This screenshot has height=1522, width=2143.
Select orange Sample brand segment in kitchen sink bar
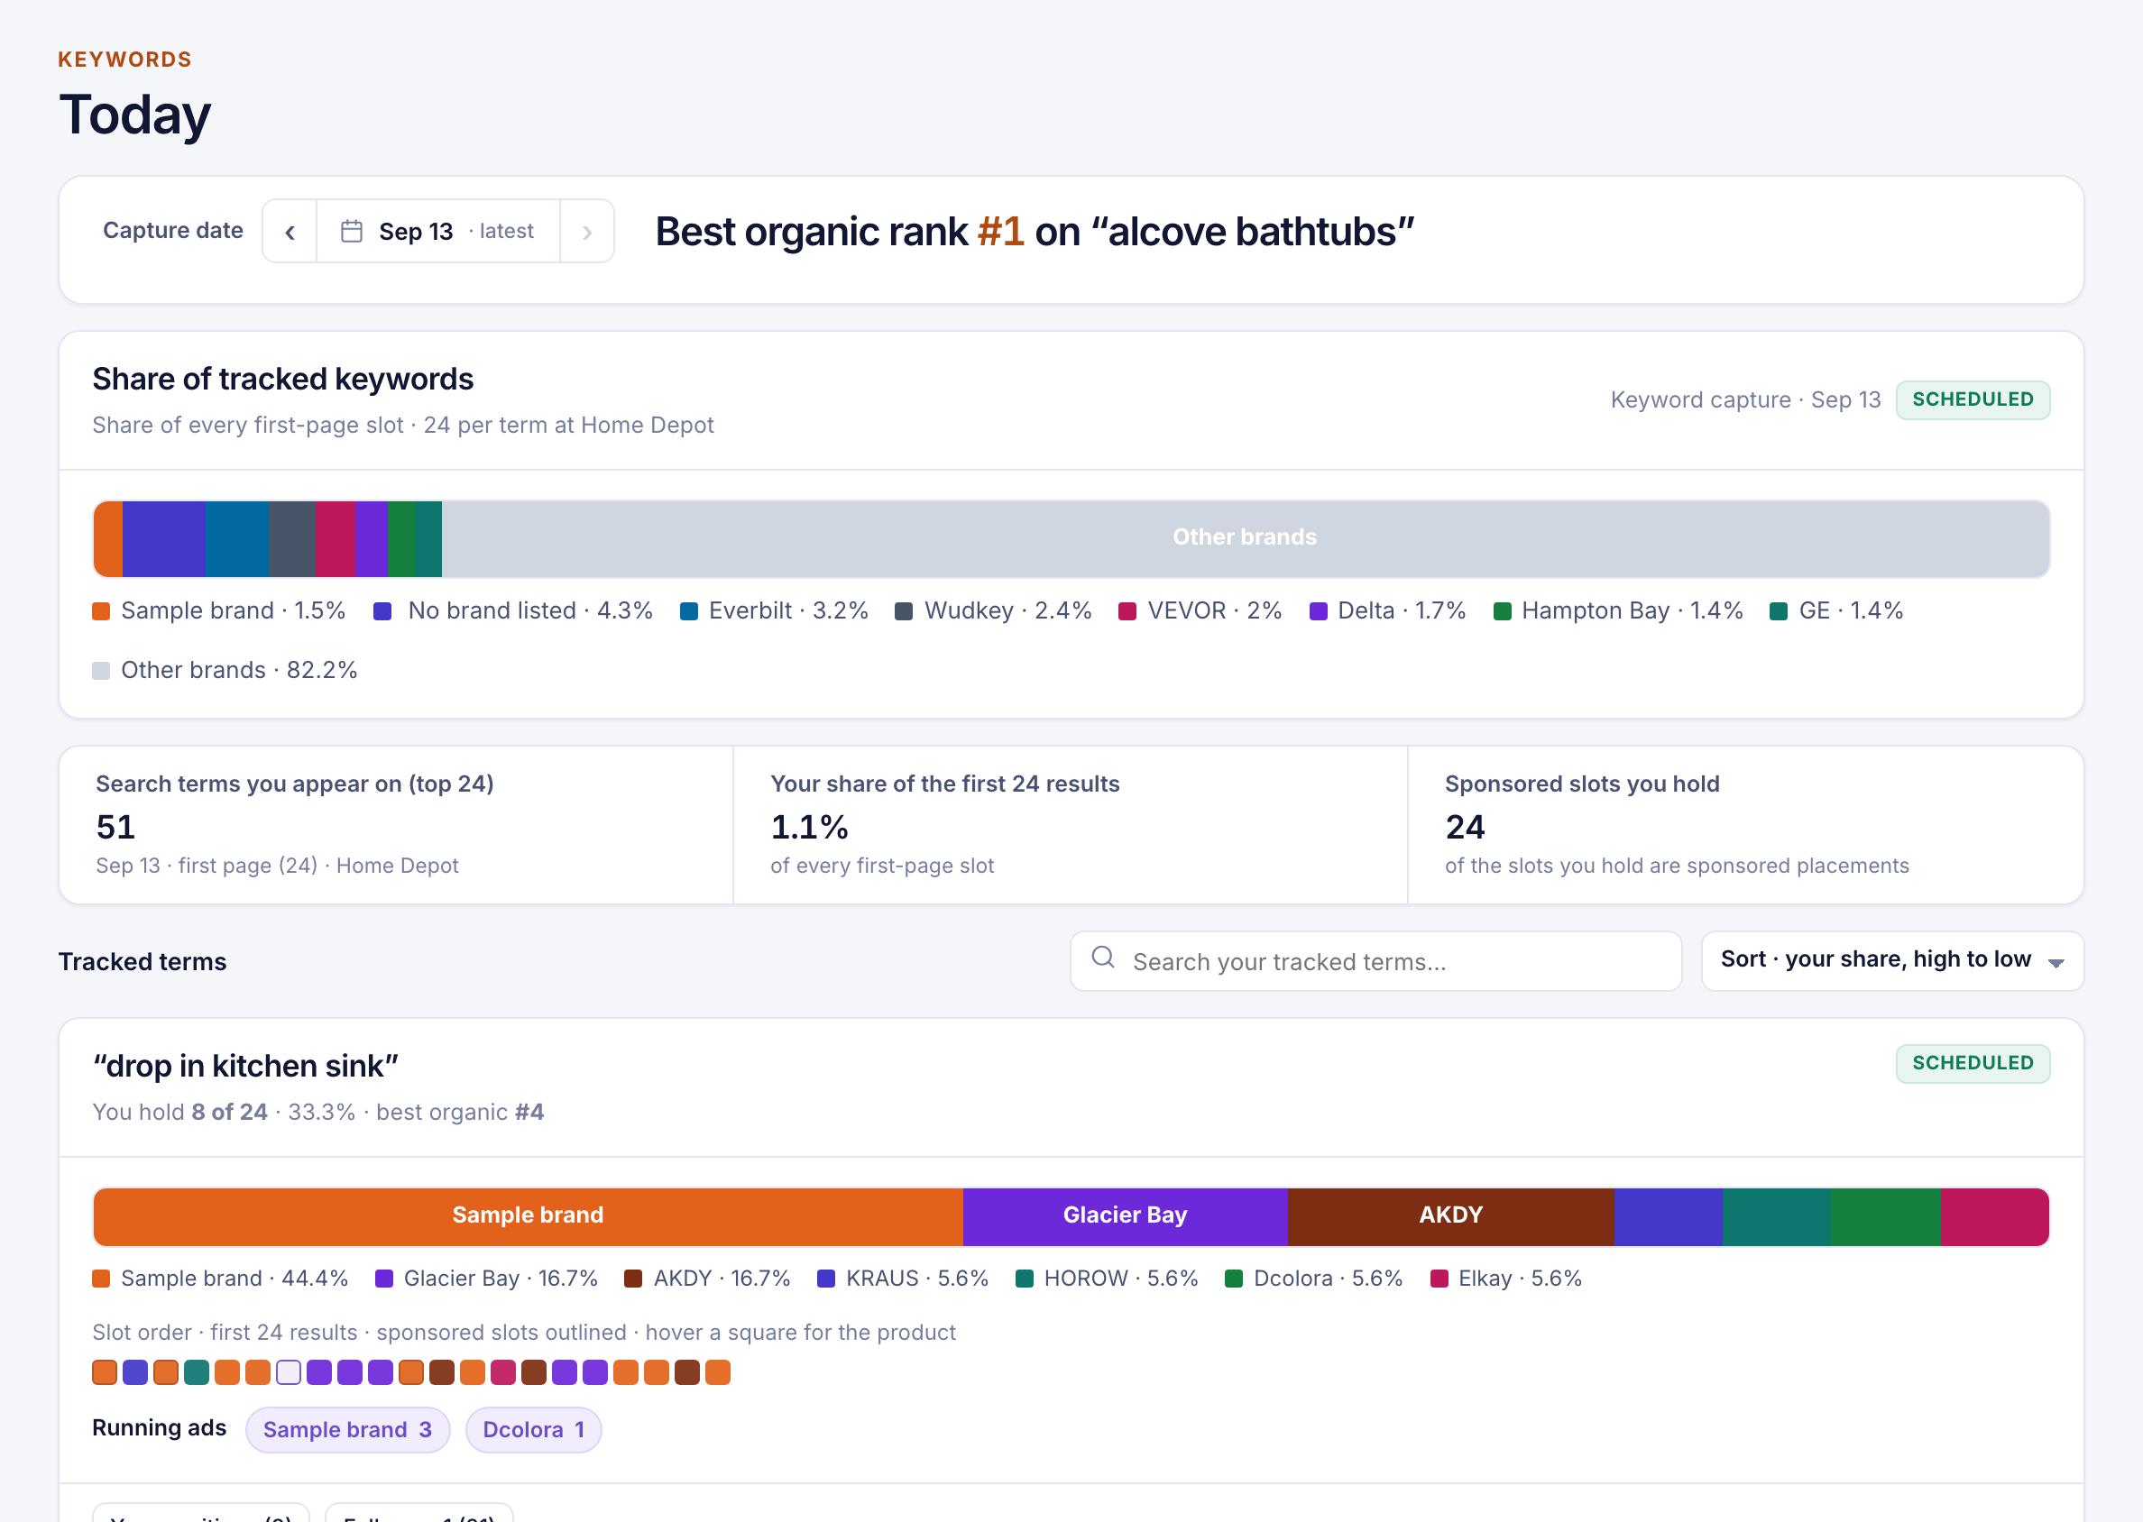[x=528, y=1215]
